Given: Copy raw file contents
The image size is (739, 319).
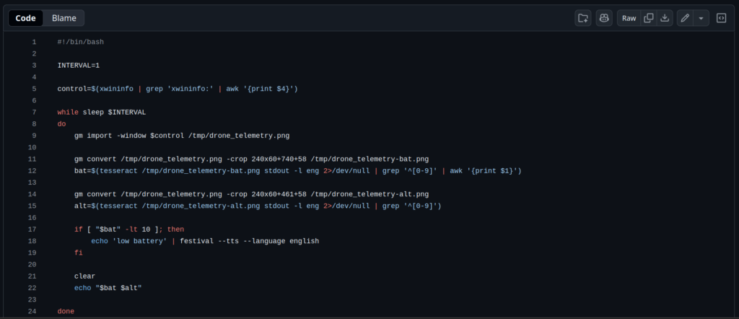Looking at the screenshot, I should [x=648, y=18].
